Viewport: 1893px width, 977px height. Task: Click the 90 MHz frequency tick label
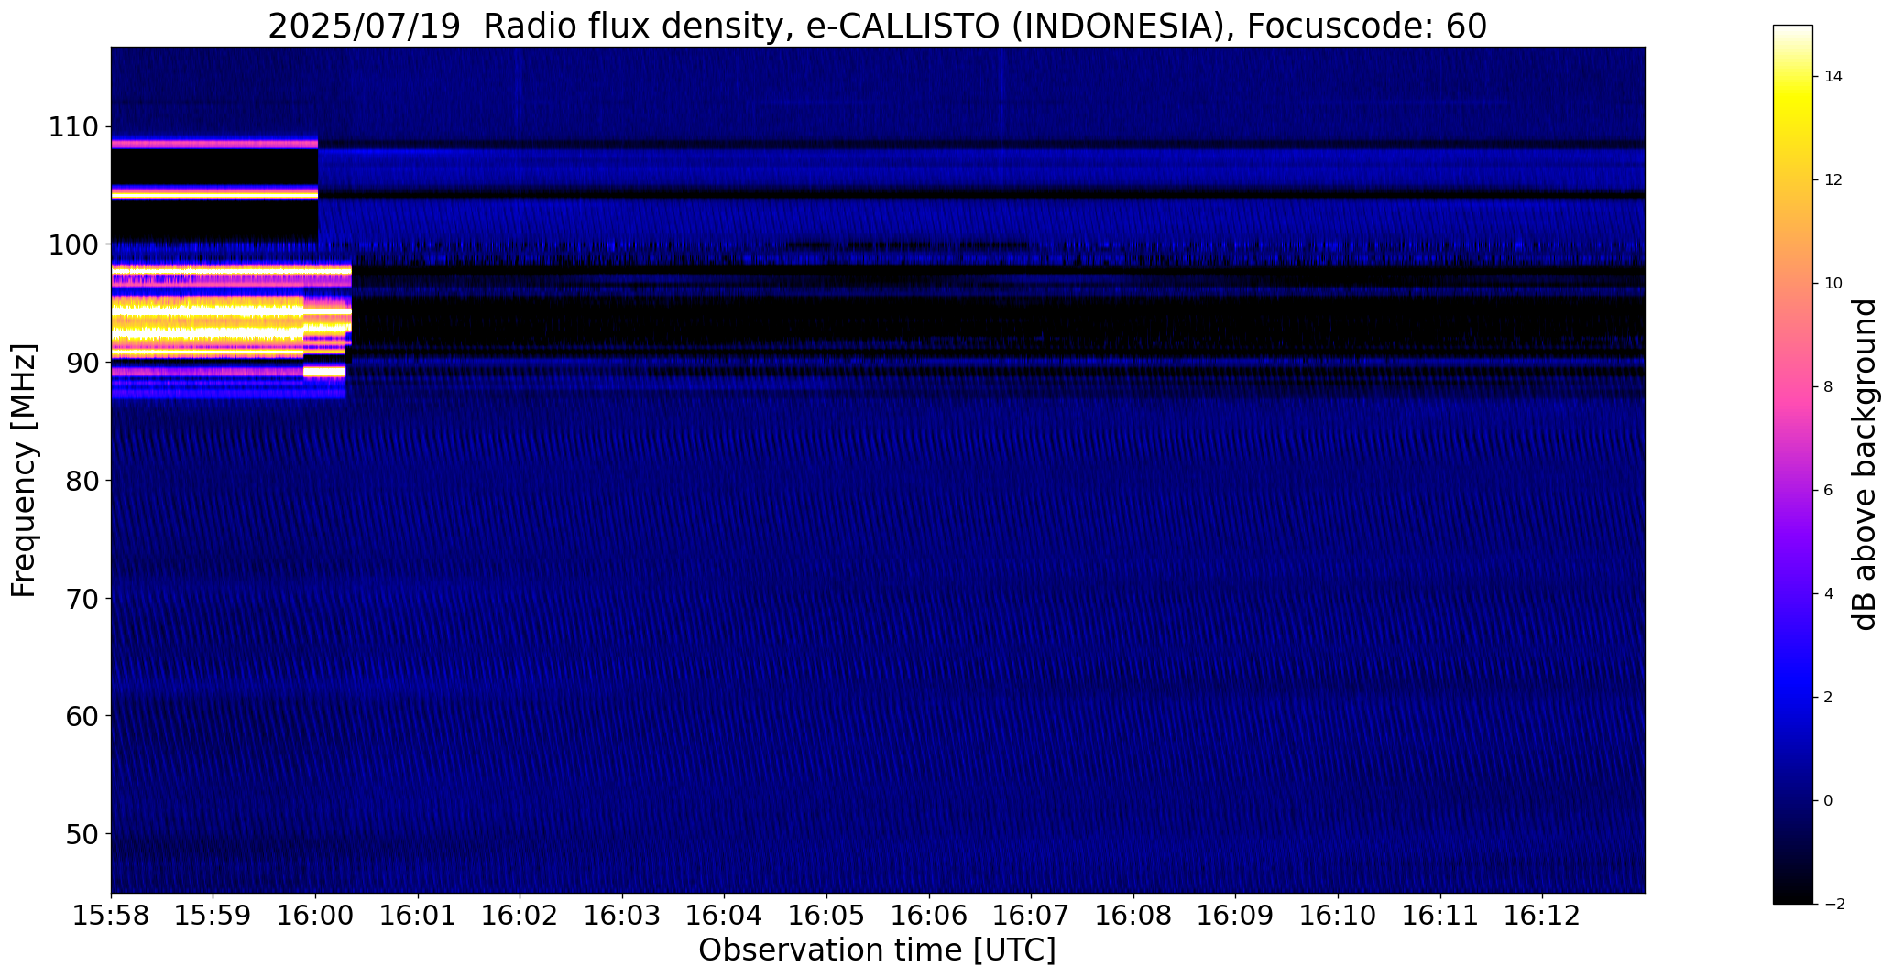point(82,364)
